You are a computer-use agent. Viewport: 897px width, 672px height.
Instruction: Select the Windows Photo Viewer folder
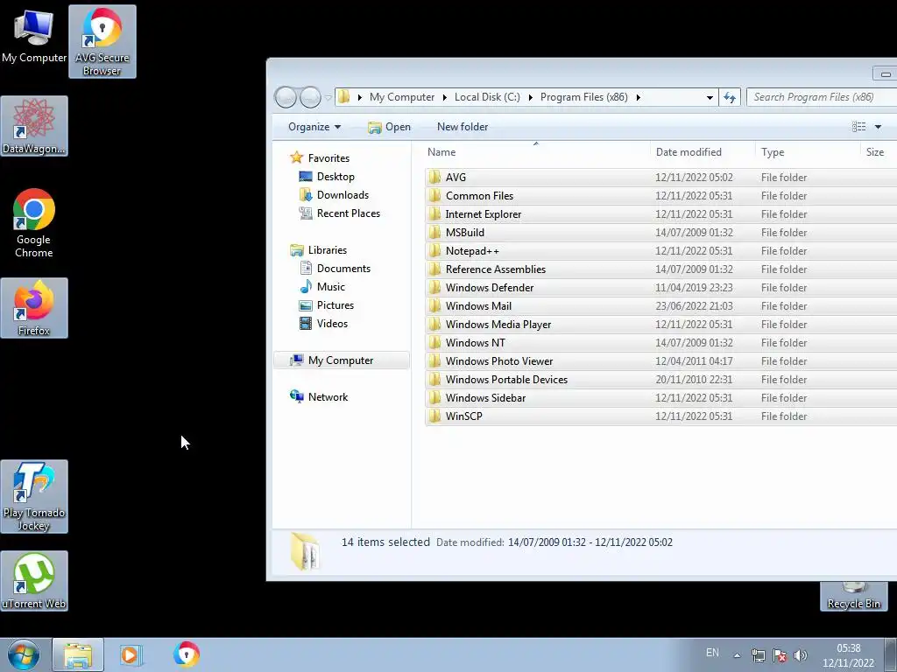click(660, 361)
